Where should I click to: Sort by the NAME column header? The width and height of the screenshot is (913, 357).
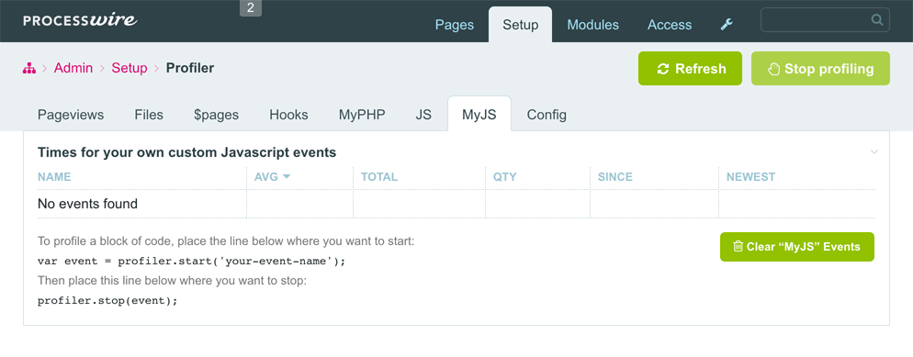coord(54,177)
